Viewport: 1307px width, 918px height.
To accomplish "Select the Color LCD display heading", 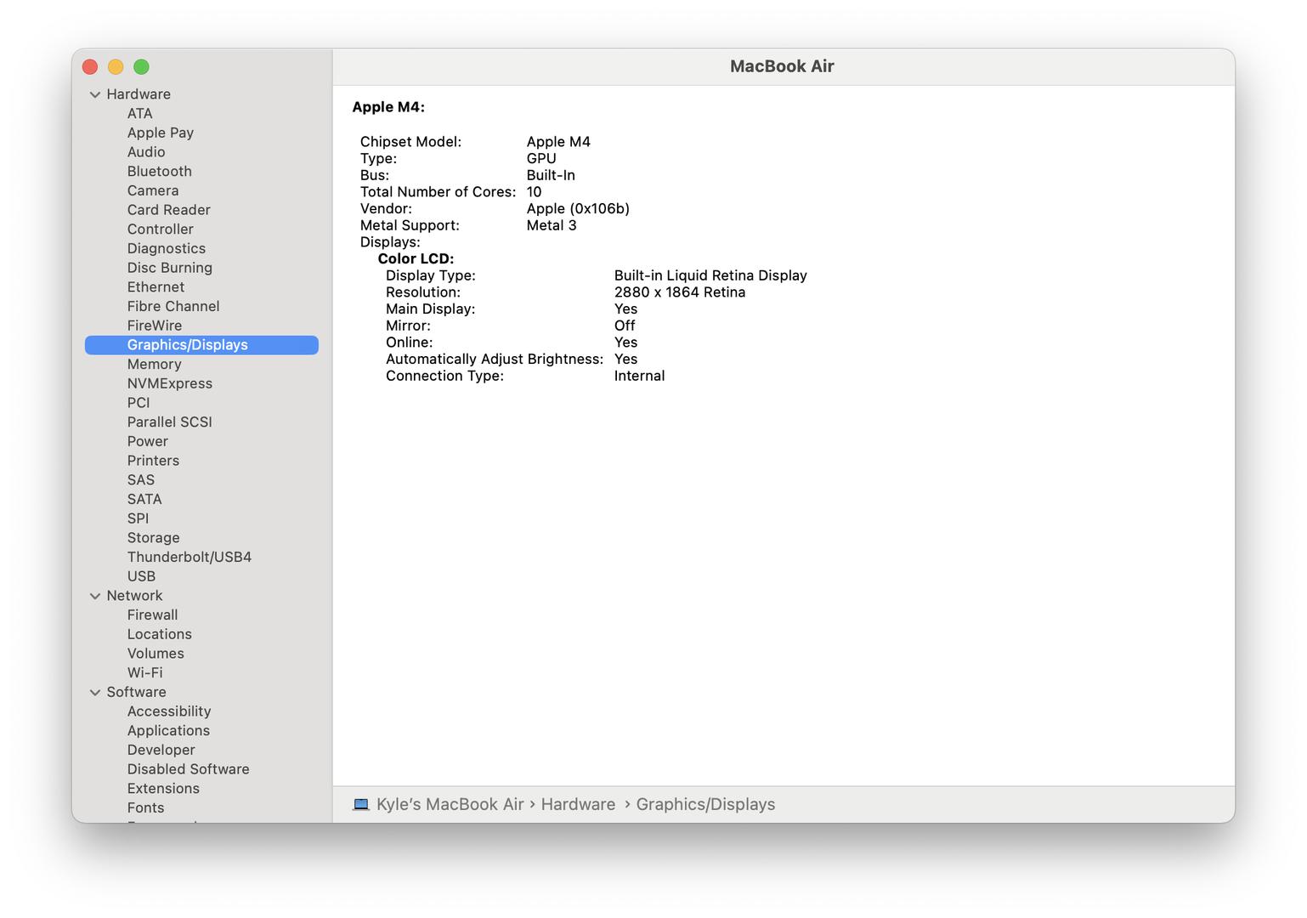I will pyautogui.click(x=416, y=259).
